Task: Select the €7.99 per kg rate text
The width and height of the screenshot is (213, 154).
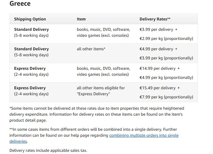Action: tap(166, 97)
